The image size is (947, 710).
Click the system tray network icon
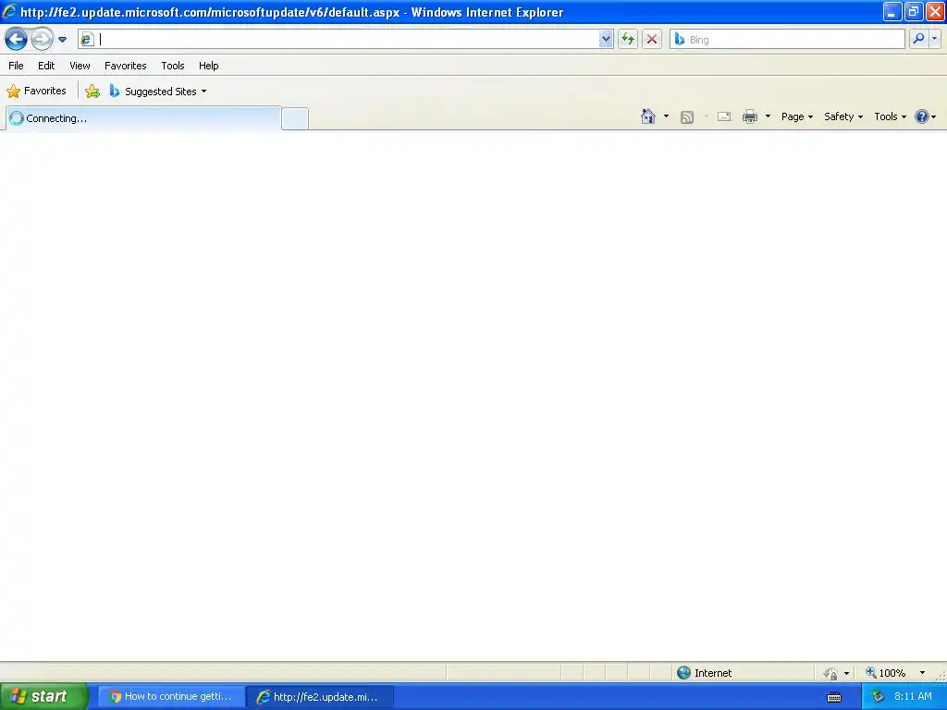[878, 697]
